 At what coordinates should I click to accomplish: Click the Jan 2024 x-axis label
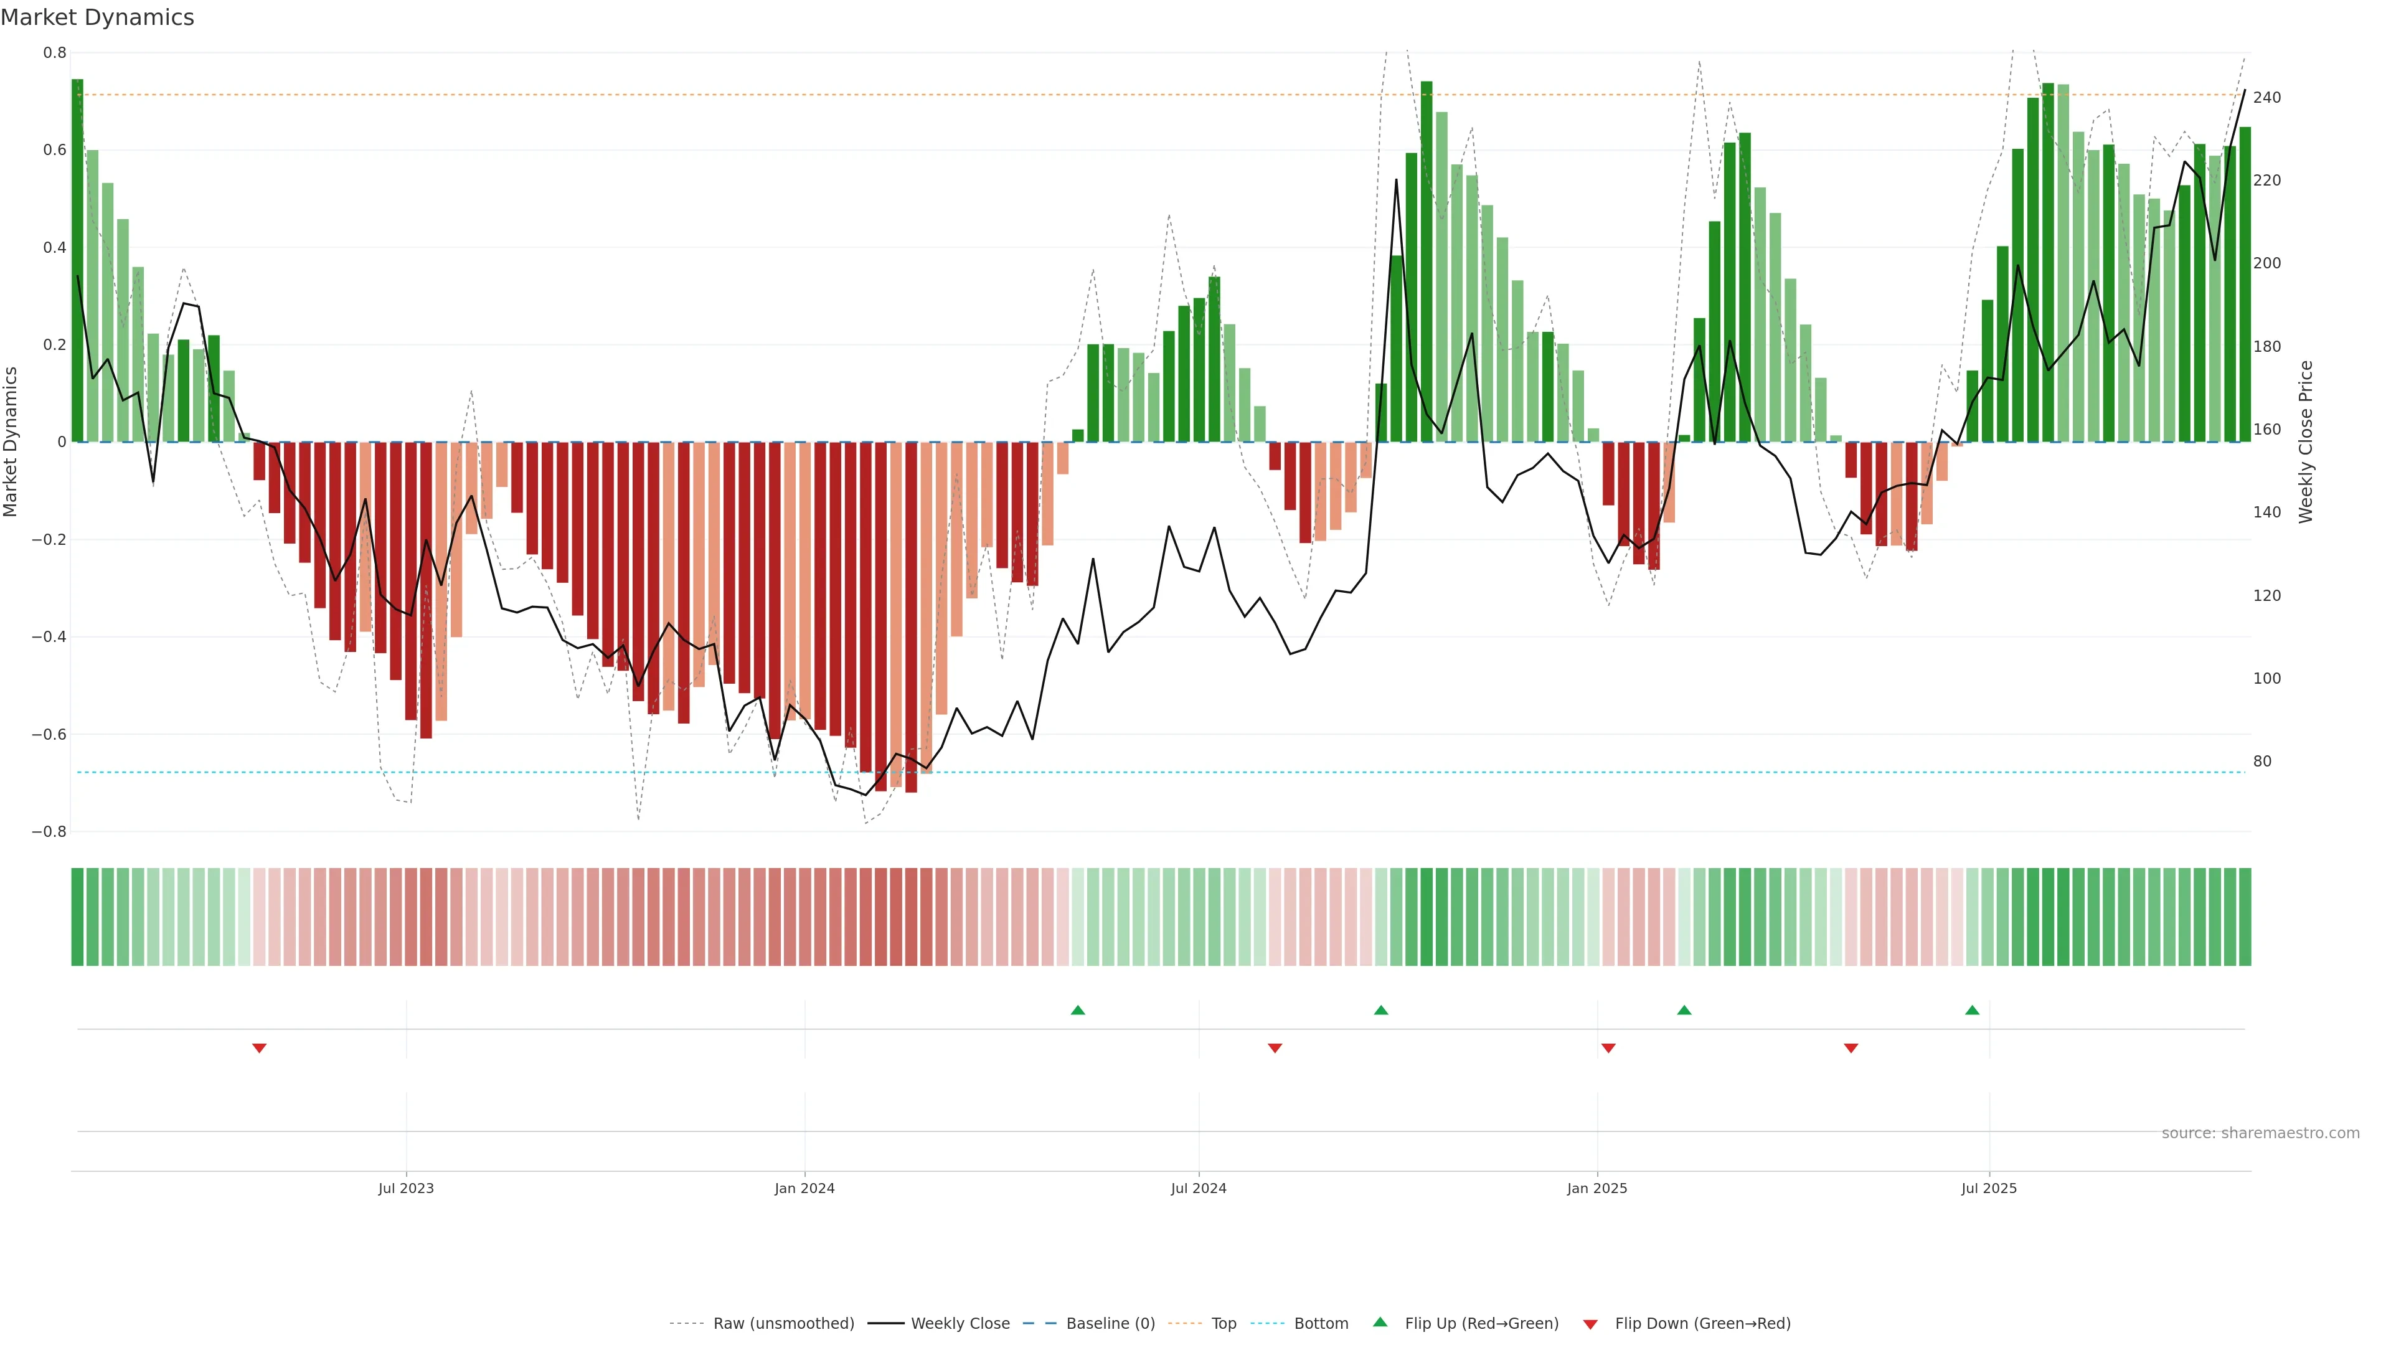point(804,1188)
